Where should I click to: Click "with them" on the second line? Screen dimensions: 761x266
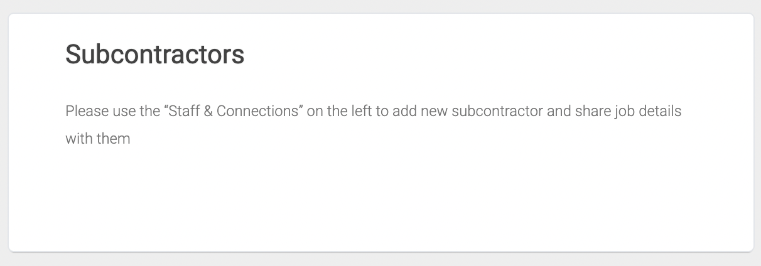point(97,139)
